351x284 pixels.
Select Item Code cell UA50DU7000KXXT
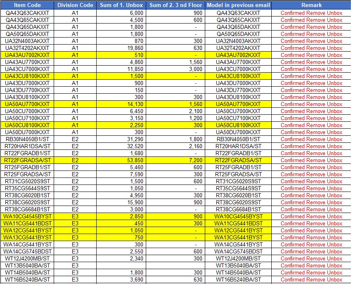click(27, 132)
